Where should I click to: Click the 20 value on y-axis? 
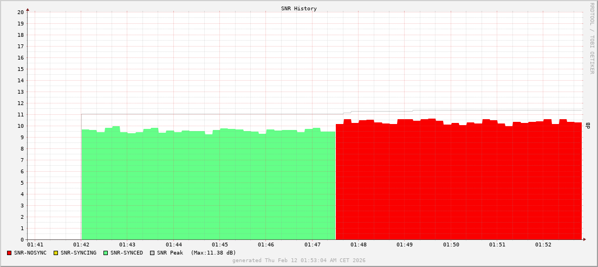pyautogui.click(x=21, y=12)
